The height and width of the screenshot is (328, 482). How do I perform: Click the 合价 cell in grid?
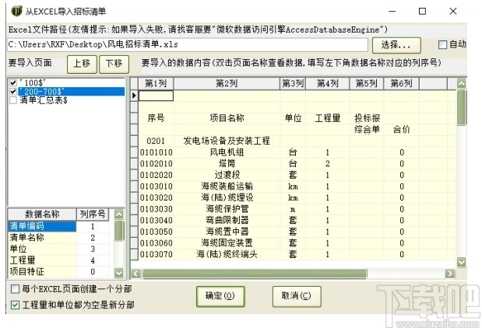[402, 130]
